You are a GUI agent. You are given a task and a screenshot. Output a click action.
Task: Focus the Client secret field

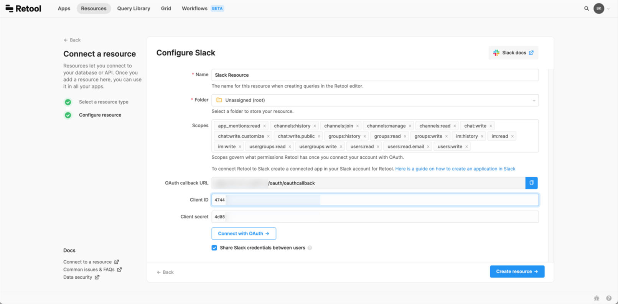tap(375, 217)
